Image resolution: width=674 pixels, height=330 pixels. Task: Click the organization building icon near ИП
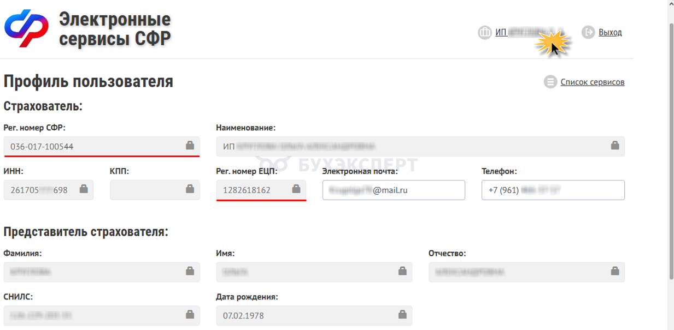[485, 32]
